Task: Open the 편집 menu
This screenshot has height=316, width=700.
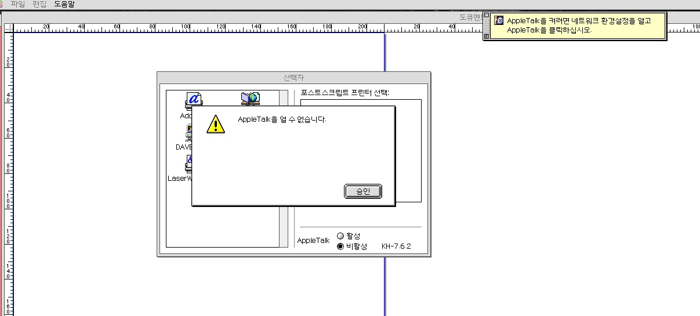Action: click(x=39, y=4)
